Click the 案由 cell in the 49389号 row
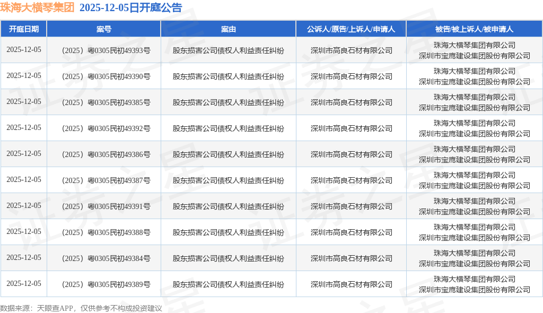Viewport: 543px width, 313px height. (x=228, y=284)
